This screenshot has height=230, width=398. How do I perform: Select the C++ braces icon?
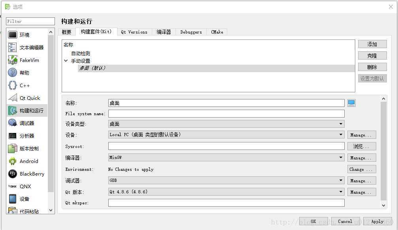12,85
